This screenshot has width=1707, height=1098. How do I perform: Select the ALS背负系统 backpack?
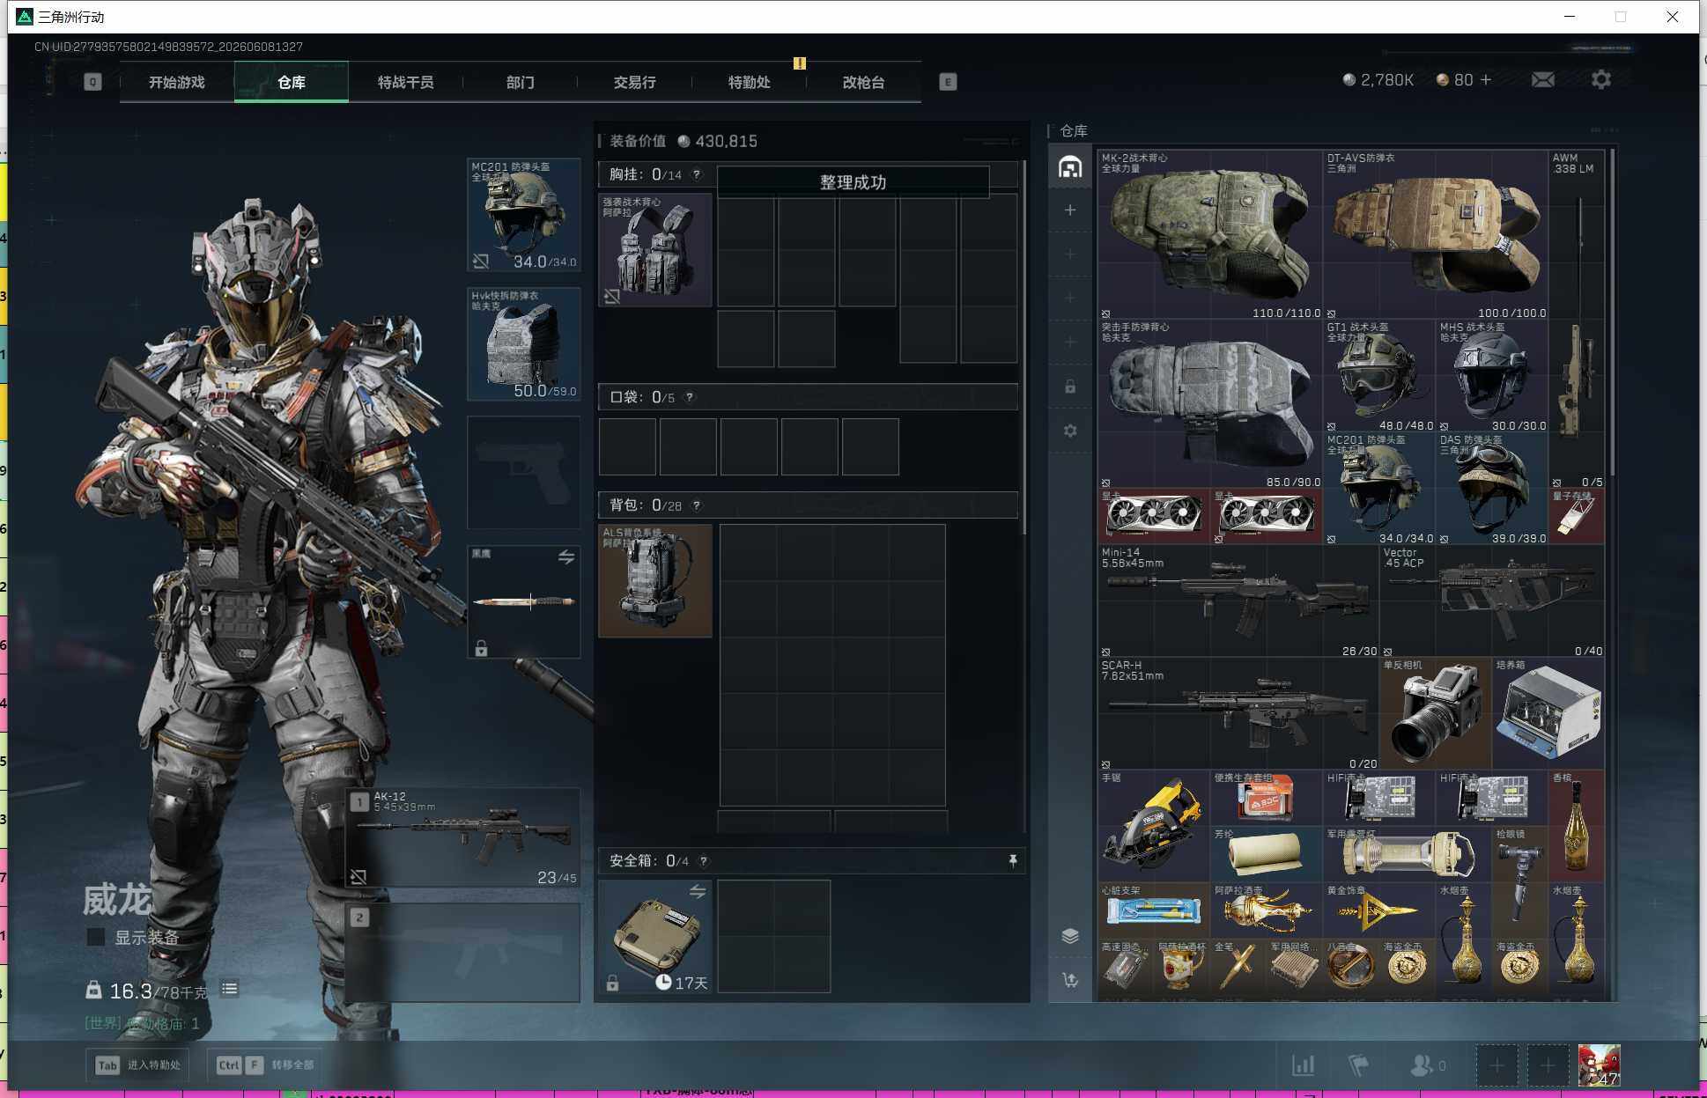[x=655, y=581]
